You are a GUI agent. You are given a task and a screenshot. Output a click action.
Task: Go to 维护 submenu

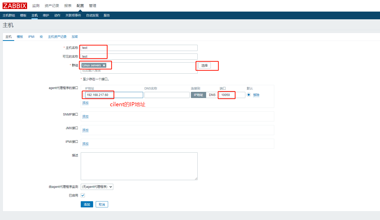click(46, 15)
